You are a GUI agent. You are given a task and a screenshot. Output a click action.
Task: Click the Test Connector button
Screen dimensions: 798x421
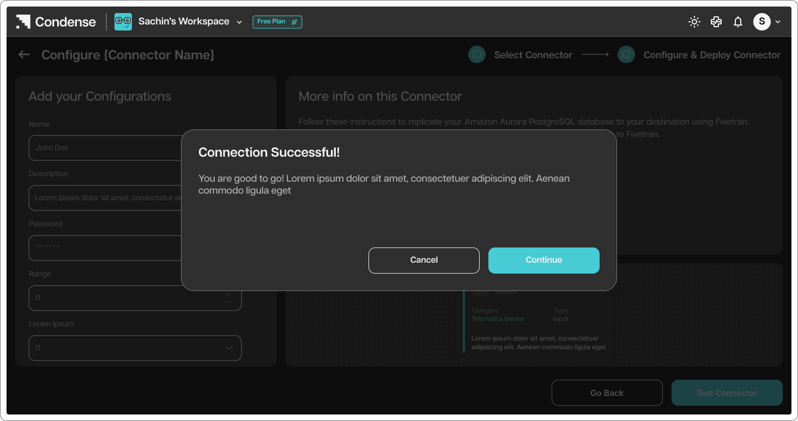tap(727, 393)
